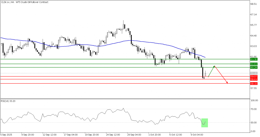The image size is (260, 137).
Task: Select the green upward projection arrow
Action: click(x=211, y=71)
